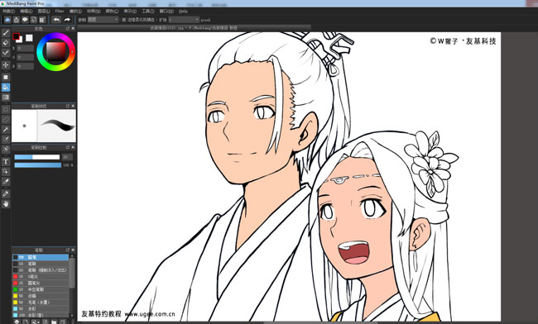Select the ink brush 毛笔(水墨)
Viewport: 538px width, 324px height.
(41, 303)
